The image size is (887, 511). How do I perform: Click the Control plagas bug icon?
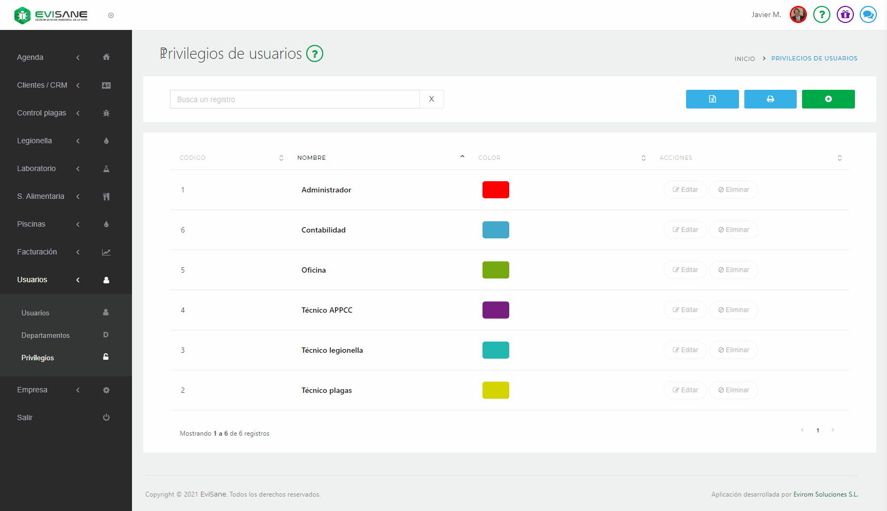point(106,113)
